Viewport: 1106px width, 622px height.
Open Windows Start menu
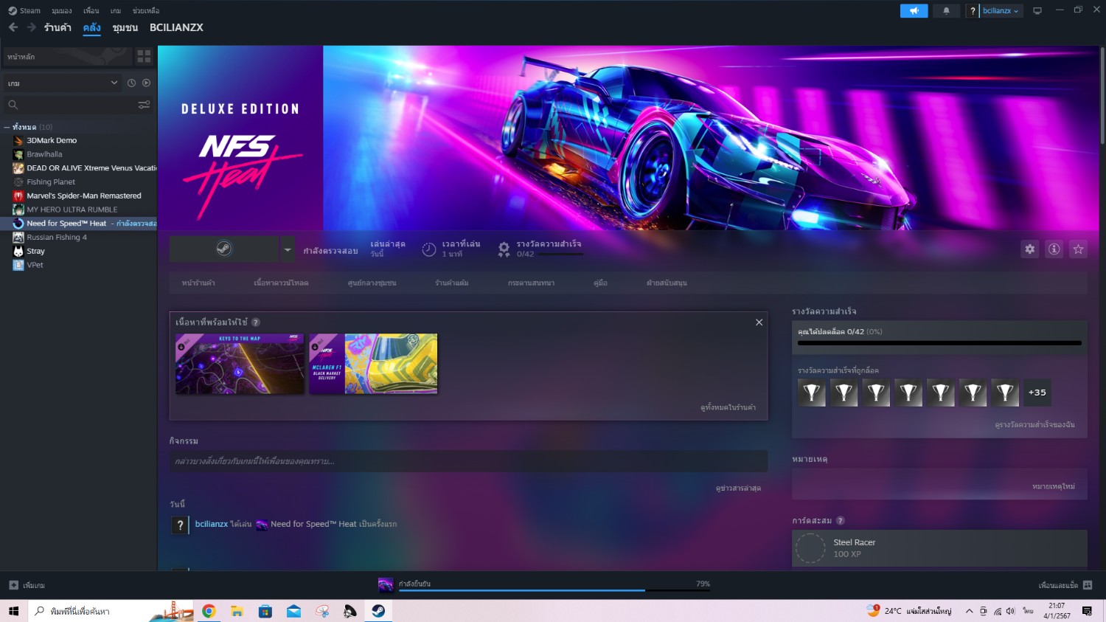[x=13, y=611]
